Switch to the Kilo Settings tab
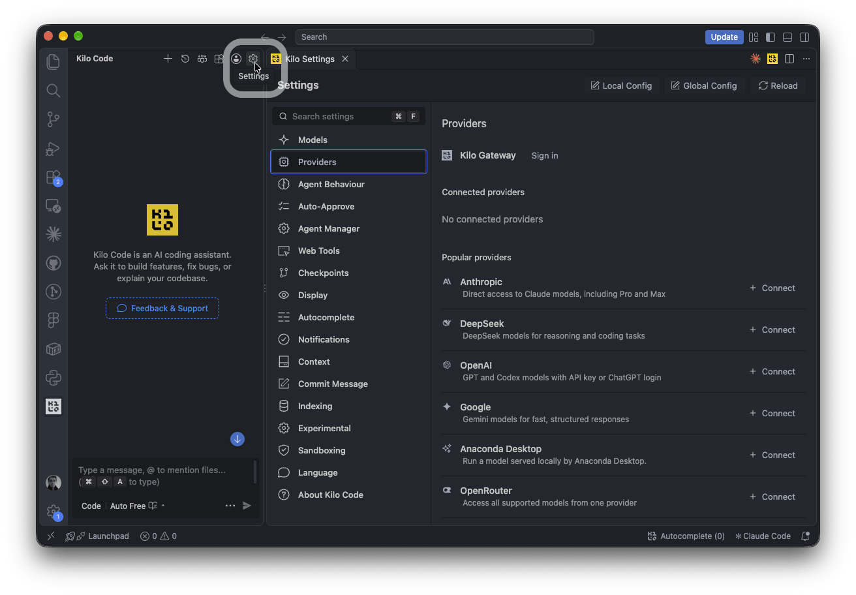The image size is (856, 595). coord(310,59)
